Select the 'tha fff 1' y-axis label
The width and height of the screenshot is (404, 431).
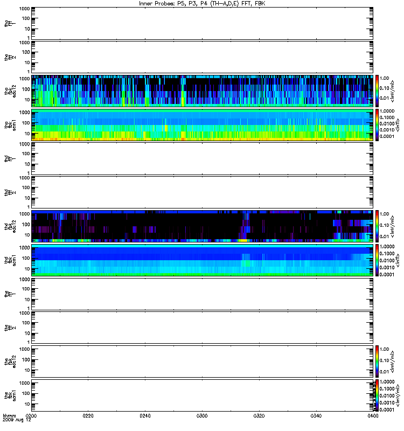[x=10, y=24]
